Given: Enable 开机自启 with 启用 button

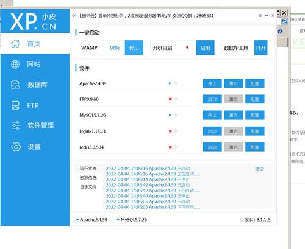Looking at the screenshot, I should [x=205, y=47].
